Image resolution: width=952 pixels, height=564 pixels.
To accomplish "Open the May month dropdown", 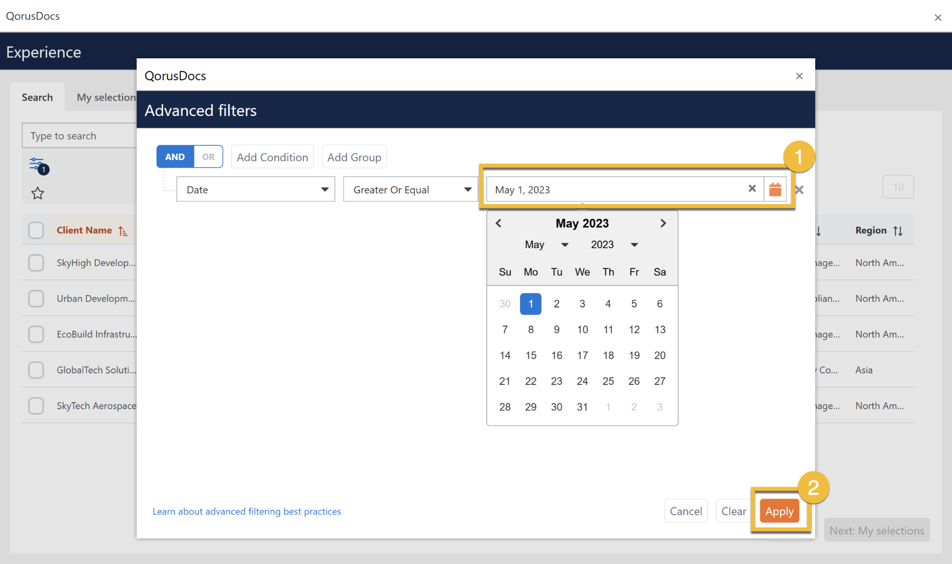I will click(546, 245).
